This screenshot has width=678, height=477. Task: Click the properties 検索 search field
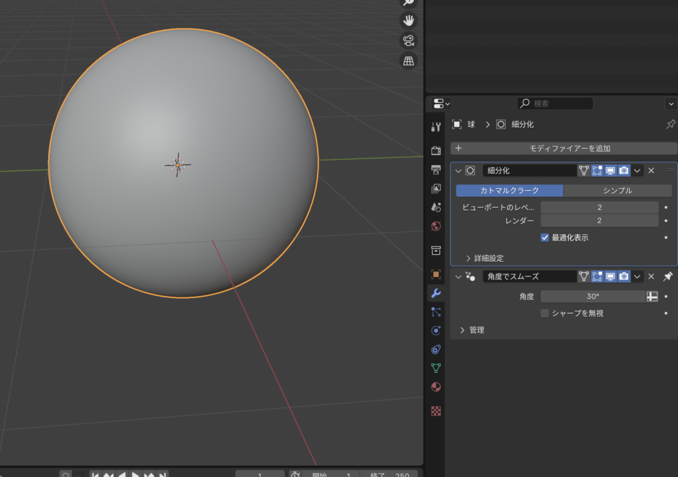click(556, 103)
